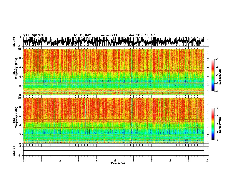Viewport: 233px width, 180px height.
Task: Click the "-7" label on ch.2 color scale
Action: click(x=217, y=140)
